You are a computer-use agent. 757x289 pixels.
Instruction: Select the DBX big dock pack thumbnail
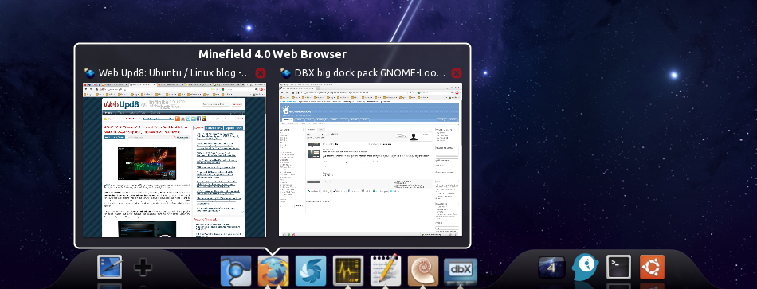click(x=371, y=160)
